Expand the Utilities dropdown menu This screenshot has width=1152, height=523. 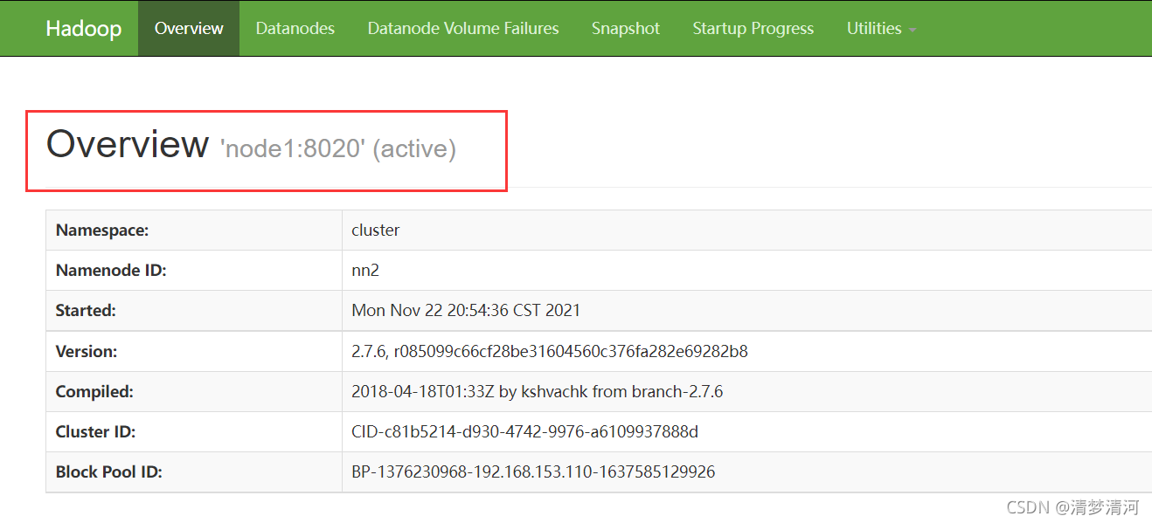pos(881,28)
